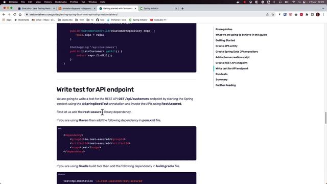Open the Spring Initializr bookmark
This screenshot has height=184, width=327.
coord(138,20)
